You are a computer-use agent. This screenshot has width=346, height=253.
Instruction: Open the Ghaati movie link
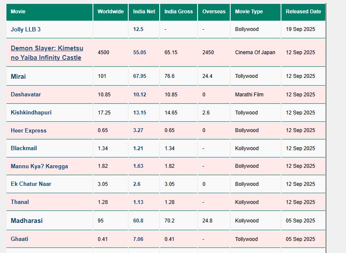click(19, 239)
